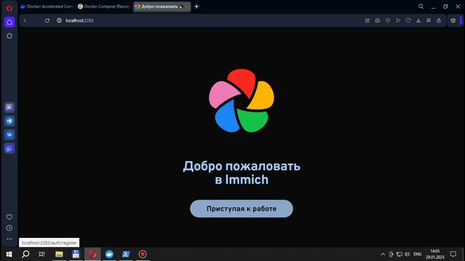Open the ad blocker shield icon
The image size is (465, 261).
388,21
